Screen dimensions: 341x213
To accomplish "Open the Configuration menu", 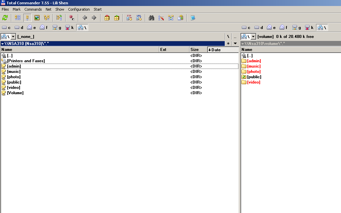I will tap(79, 9).
